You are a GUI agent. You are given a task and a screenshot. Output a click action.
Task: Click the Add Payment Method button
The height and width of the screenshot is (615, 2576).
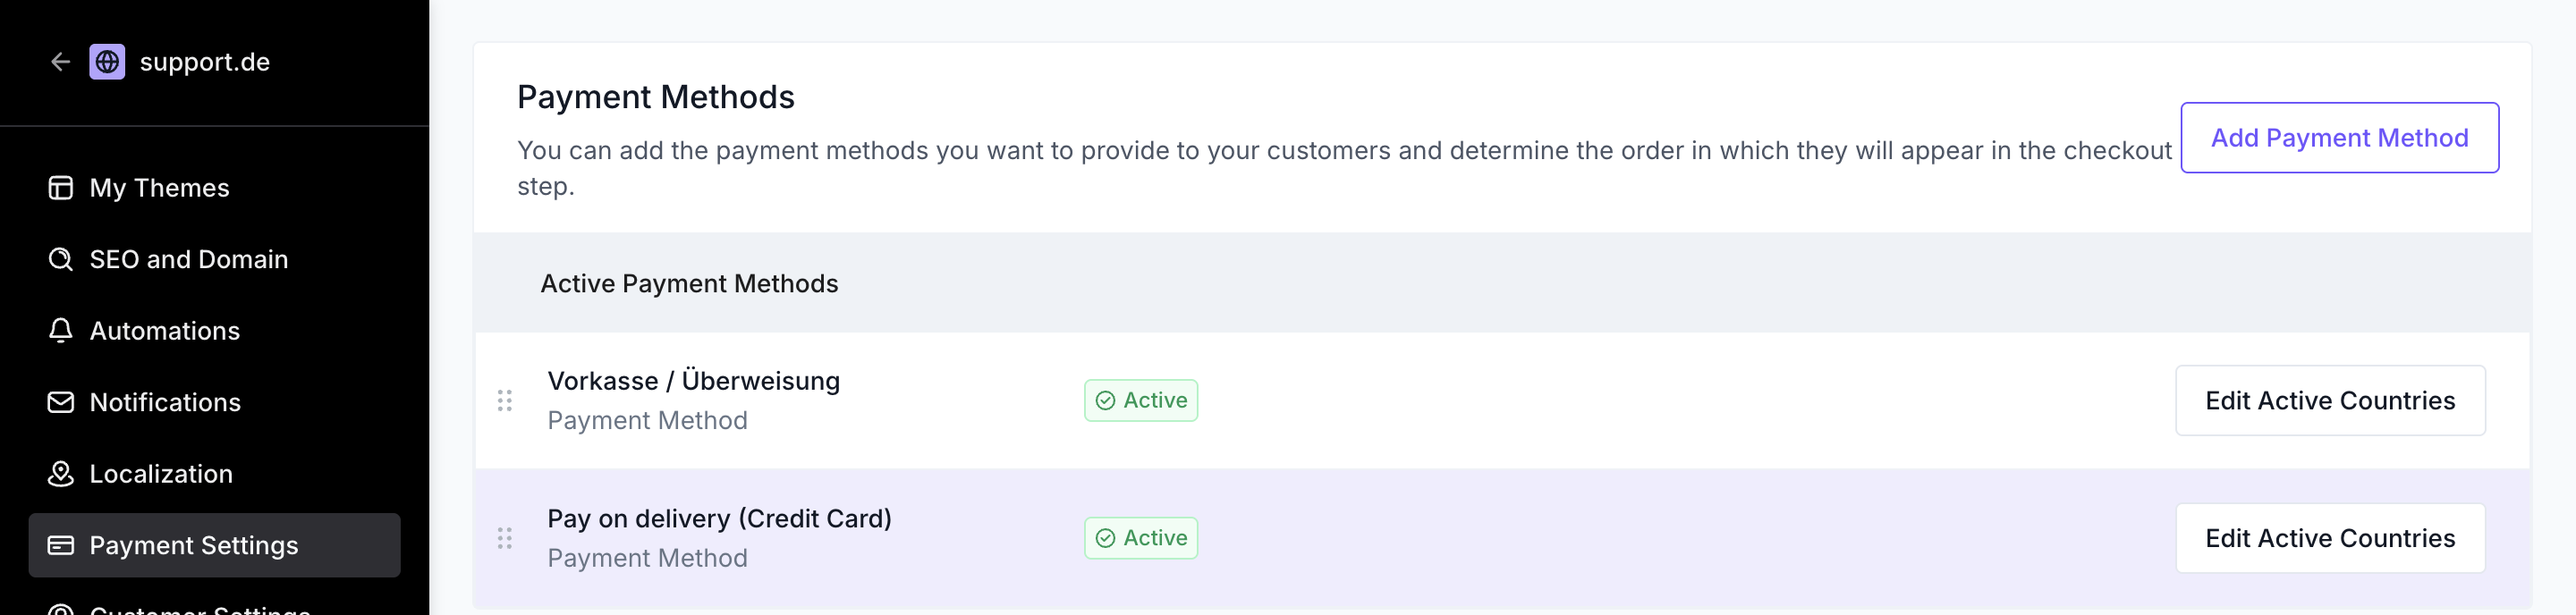pyautogui.click(x=2339, y=138)
